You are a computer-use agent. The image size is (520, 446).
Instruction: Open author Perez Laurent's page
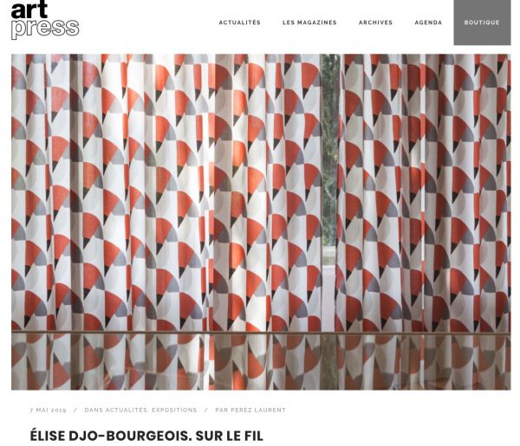click(x=258, y=410)
